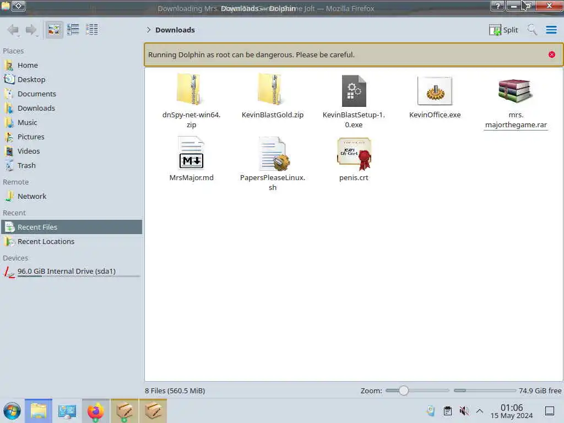Switch to Firefox from the taskbar

96,411
